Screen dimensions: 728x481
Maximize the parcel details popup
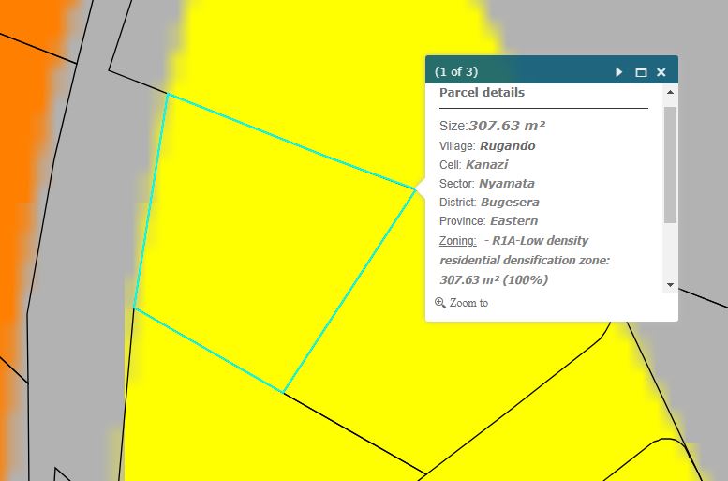click(641, 72)
